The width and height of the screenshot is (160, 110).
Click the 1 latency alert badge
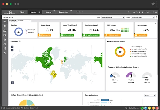pyautogui.click(x=141, y=35)
